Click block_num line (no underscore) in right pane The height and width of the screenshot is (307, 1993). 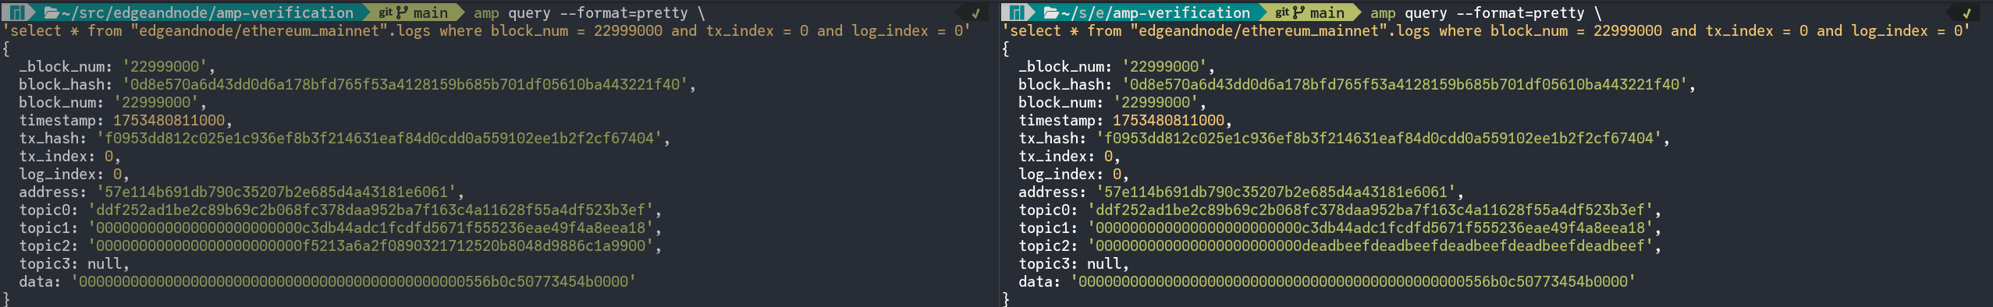[1113, 103]
